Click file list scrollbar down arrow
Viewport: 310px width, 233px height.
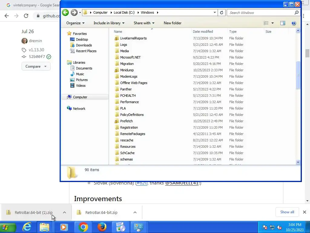(x=298, y=162)
